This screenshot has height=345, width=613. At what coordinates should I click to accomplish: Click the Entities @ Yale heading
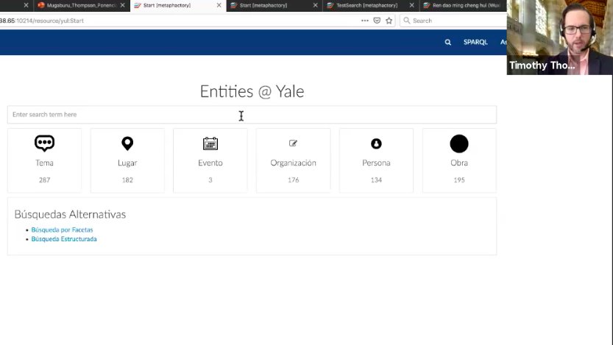click(252, 91)
